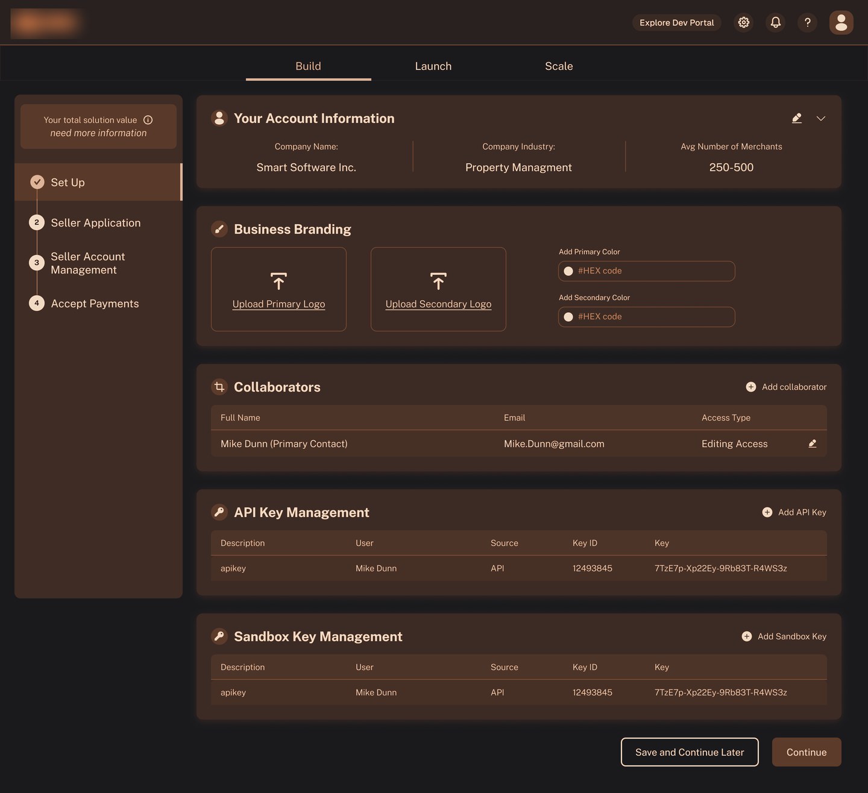Click Add collaborator text link

pyautogui.click(x=794, y=387)
